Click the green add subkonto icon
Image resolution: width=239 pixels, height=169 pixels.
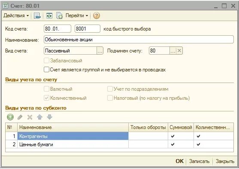(10, 117)
